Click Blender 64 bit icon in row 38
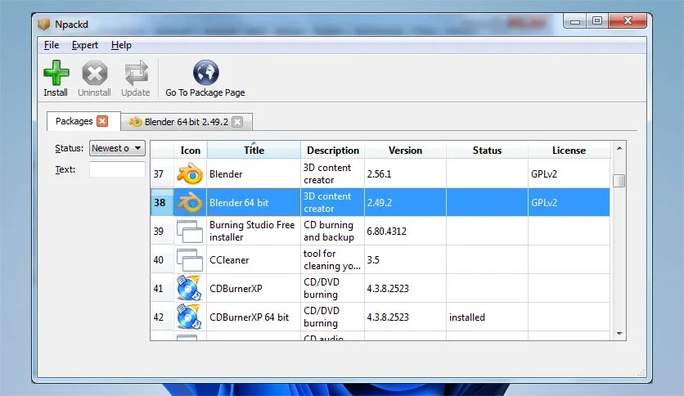The height and width of the screenshot is (396, 684). coord(190,202)
